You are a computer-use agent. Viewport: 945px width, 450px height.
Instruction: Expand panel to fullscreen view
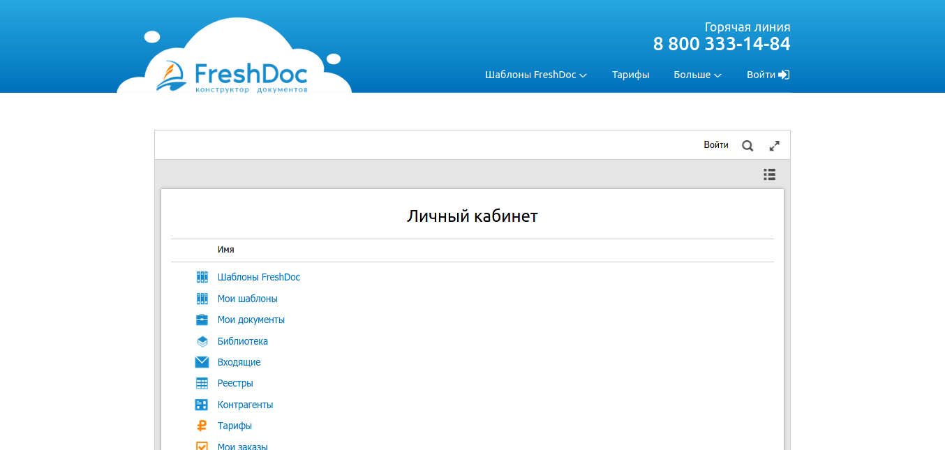point(774,146)
